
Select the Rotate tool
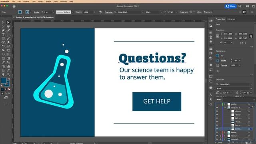[3, 46]
